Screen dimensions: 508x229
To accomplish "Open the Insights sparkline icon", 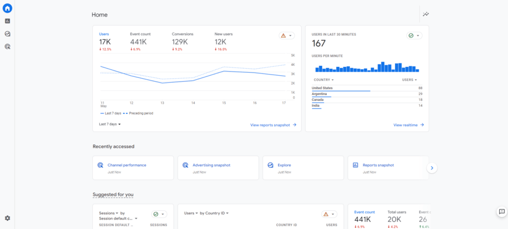I will (x=426, y=14).
